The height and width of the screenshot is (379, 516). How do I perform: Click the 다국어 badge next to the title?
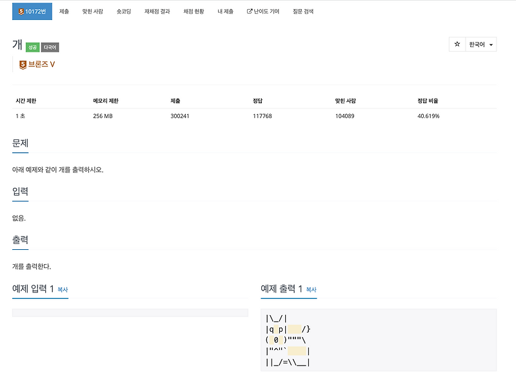pos(48,46)
